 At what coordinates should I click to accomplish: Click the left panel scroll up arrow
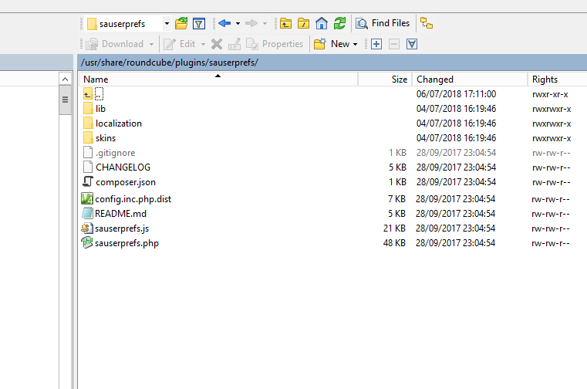(66, 79)
